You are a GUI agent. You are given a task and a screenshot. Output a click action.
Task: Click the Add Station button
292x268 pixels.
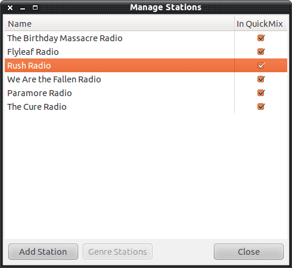point(43,252)
